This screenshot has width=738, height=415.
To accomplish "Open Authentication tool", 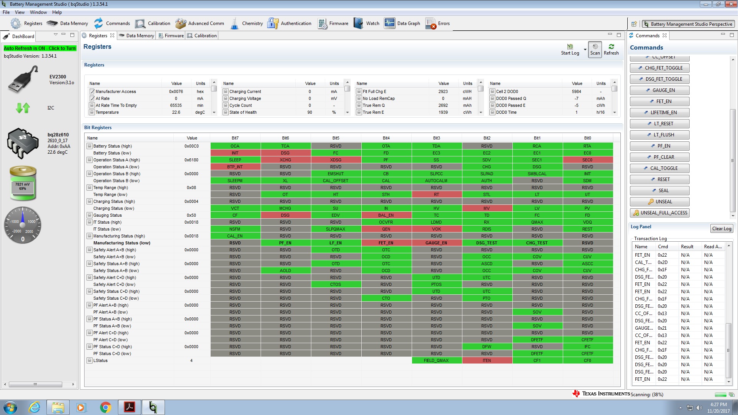I will pyautogui.click(x=289, y=23).
